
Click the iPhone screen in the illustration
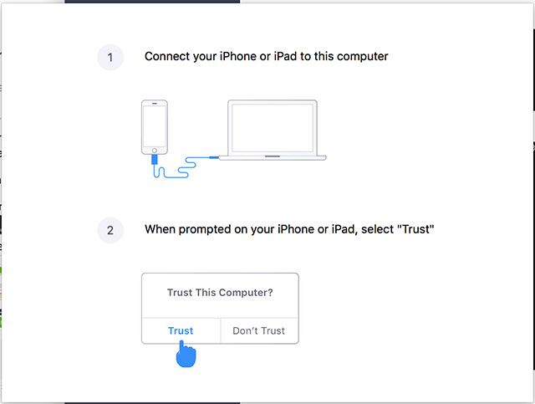pyautogui.click(x=155, y=125)
